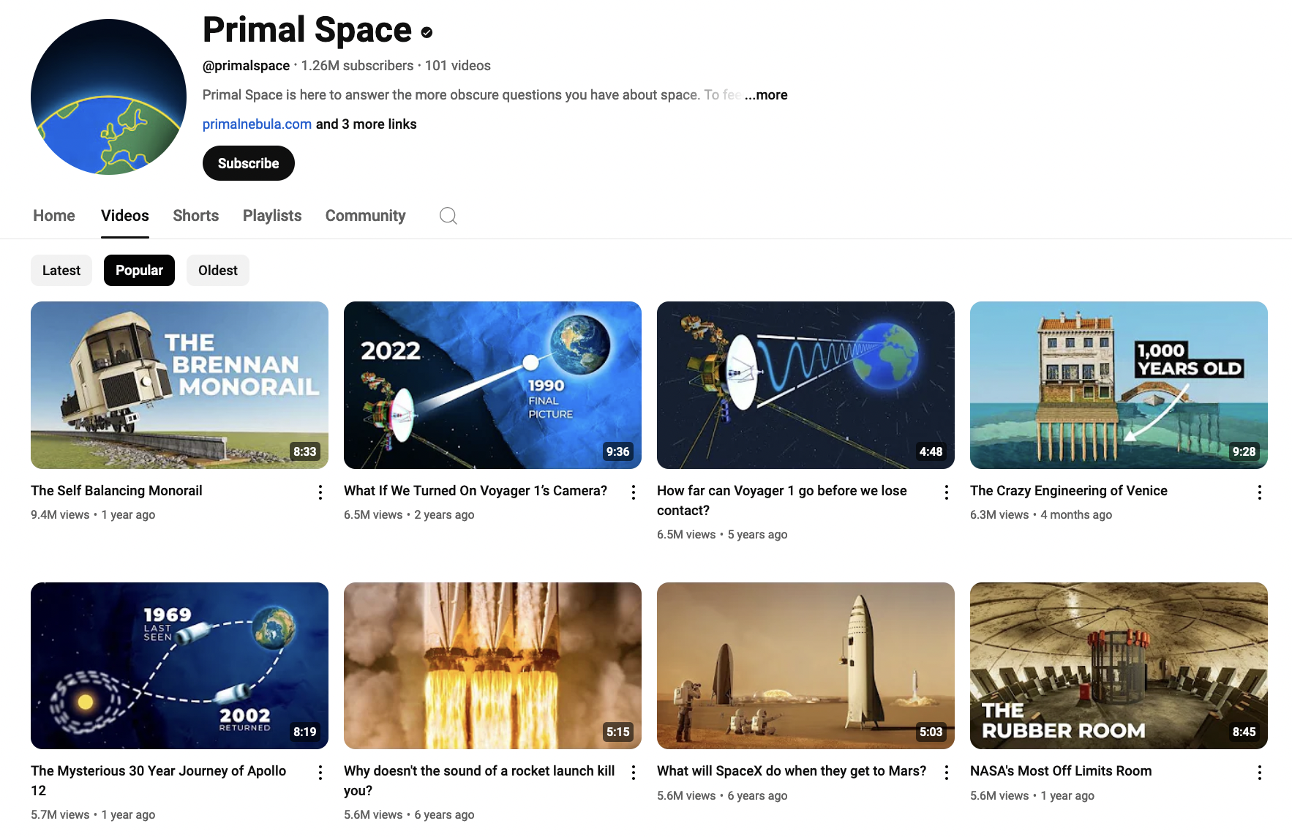The width and height of the screenshot is (1292, 837).
Task: Click '5 years ago' under Voyager contact video
Action: click(x=757, y=535)
